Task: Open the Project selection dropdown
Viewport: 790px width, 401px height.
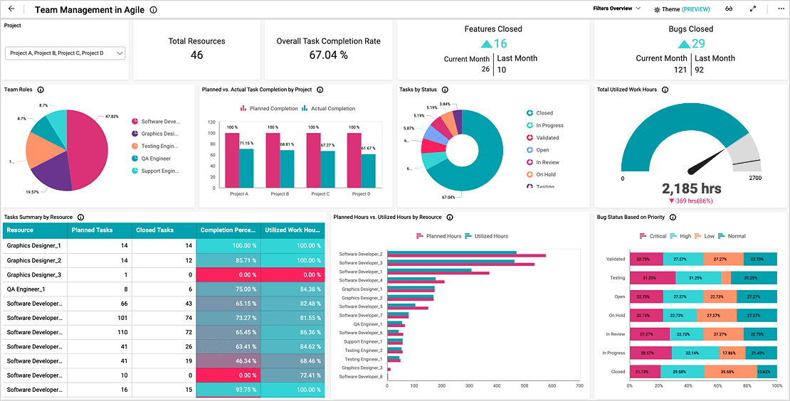Action: click(x=65, y=53)
